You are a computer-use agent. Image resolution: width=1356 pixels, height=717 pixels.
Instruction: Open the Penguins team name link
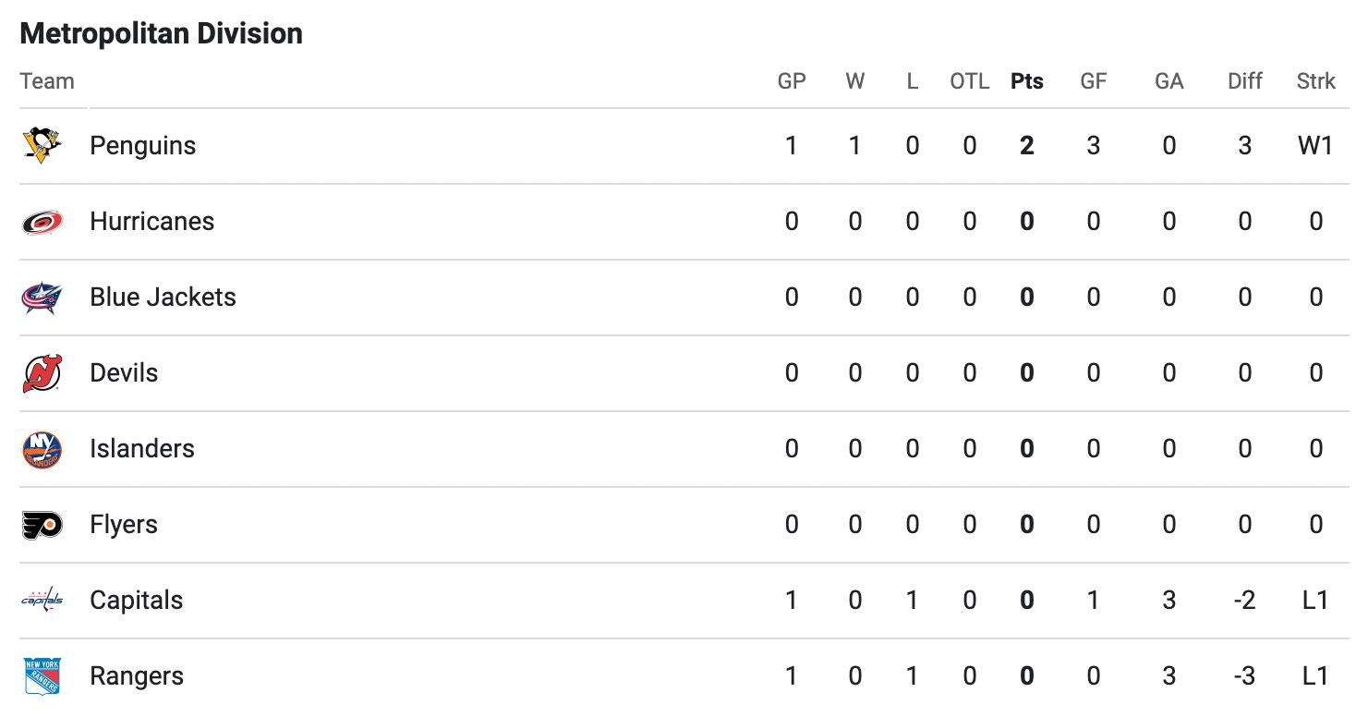(x=143, y=146)
